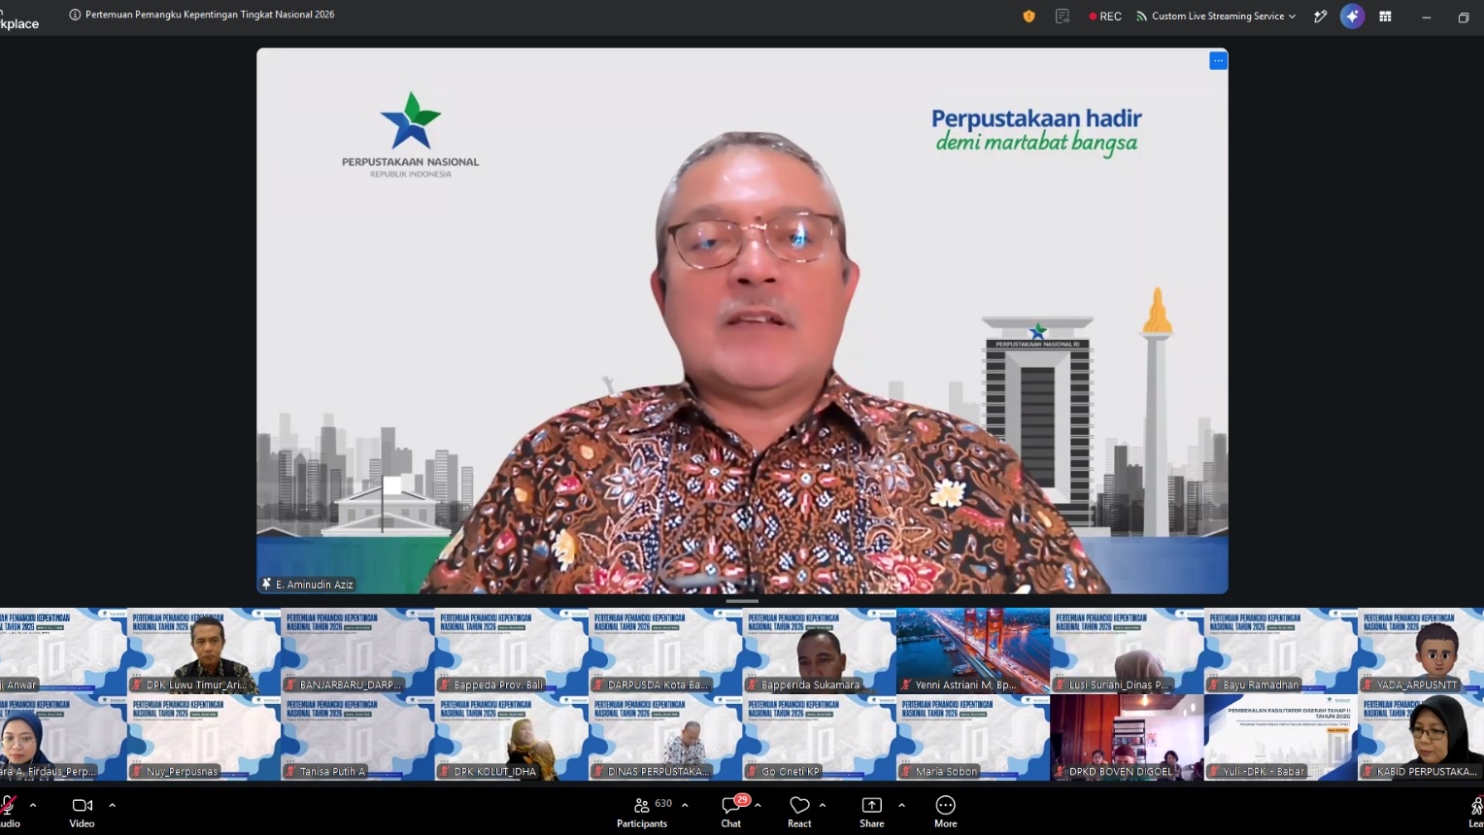Open the meeting notes transcript icon
Screen dimensions: 1484x835
[x=1062, y=17]
